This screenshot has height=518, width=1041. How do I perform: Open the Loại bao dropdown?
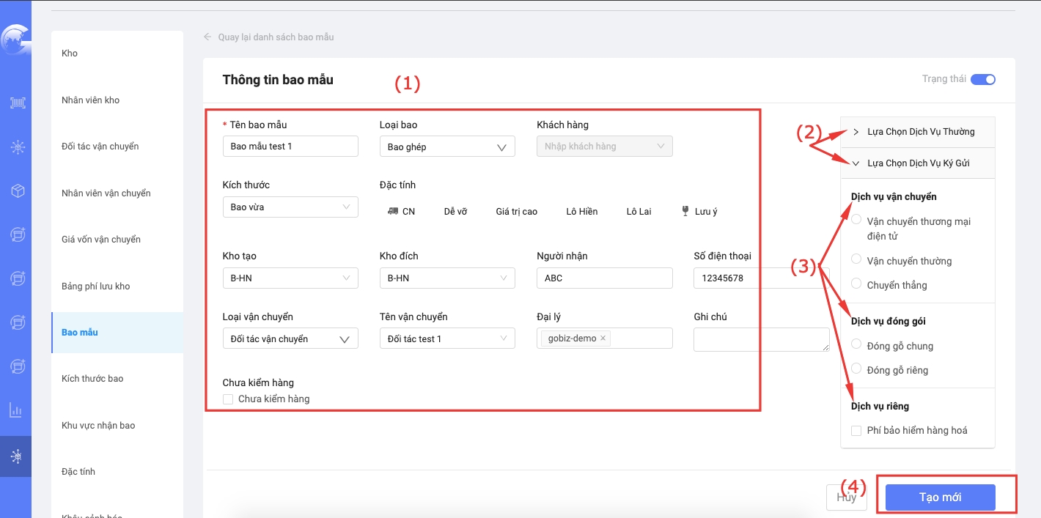tap(446, 147)
